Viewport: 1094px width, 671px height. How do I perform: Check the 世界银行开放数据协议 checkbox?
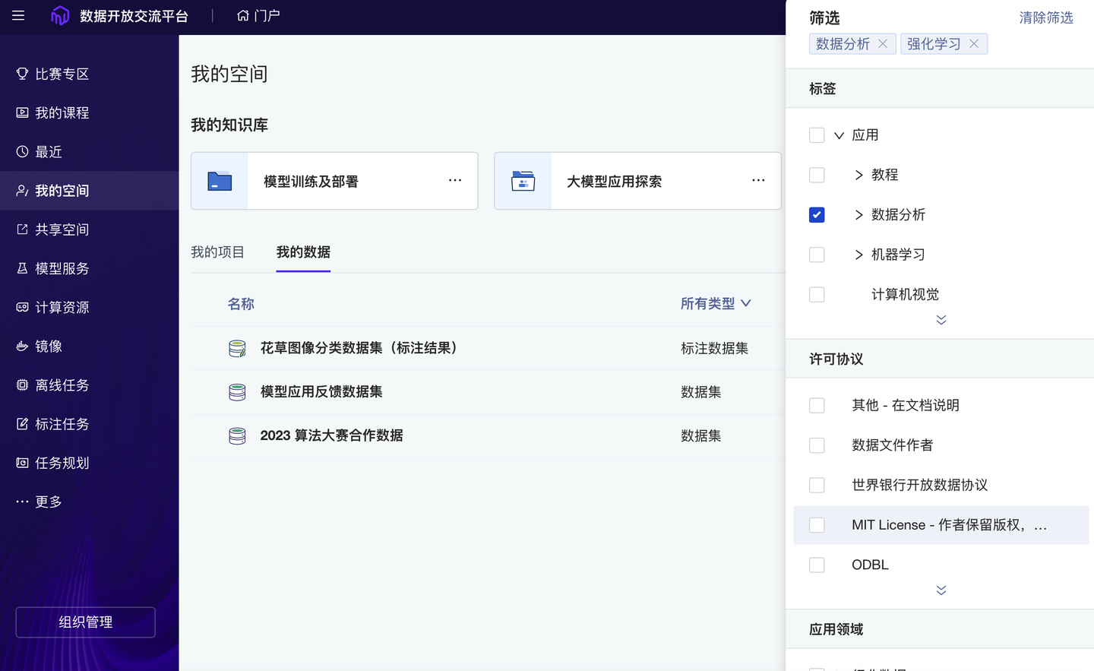(817, 485)
